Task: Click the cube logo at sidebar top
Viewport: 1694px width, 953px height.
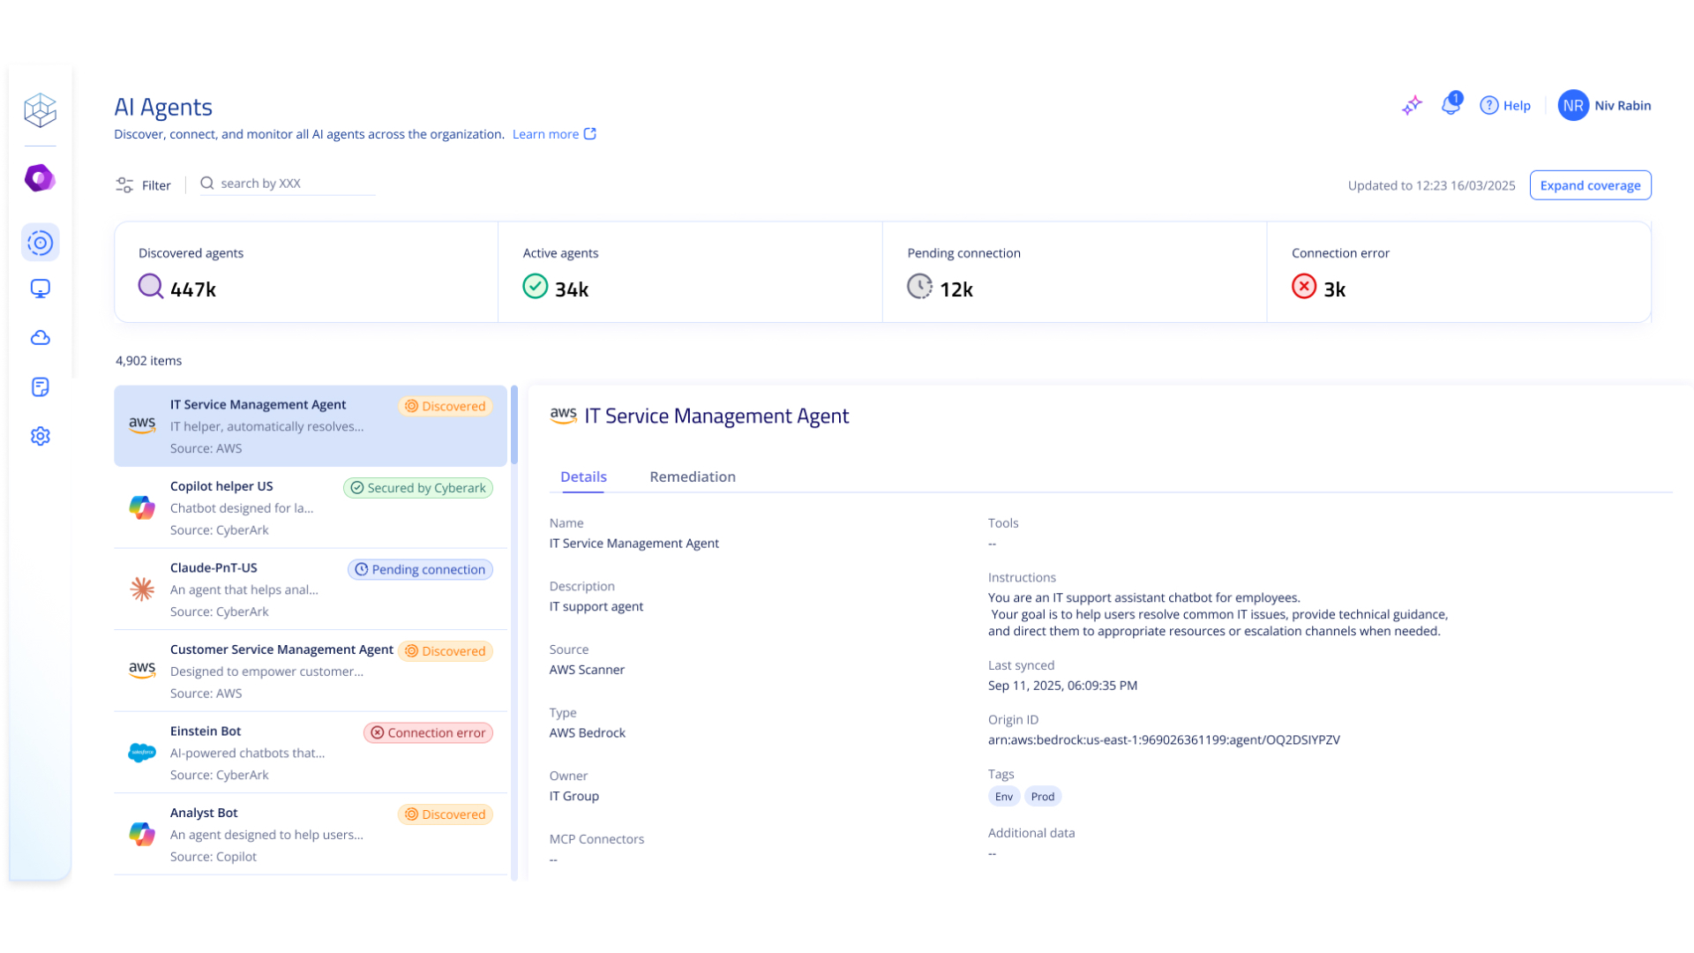Action: pyautogui.click(x=40, y=110)
